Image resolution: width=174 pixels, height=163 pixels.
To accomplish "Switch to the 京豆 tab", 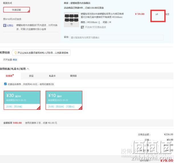I will [31, 76].
